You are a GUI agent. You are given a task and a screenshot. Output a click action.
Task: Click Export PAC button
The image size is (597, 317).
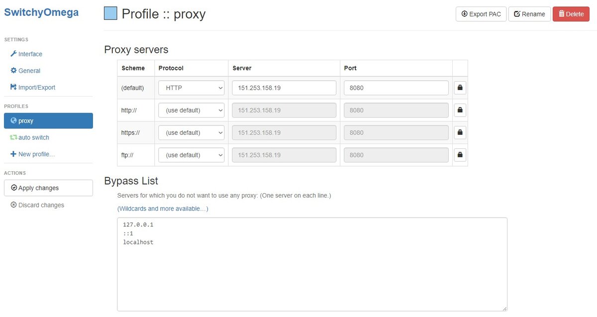[x=481, y=14]
